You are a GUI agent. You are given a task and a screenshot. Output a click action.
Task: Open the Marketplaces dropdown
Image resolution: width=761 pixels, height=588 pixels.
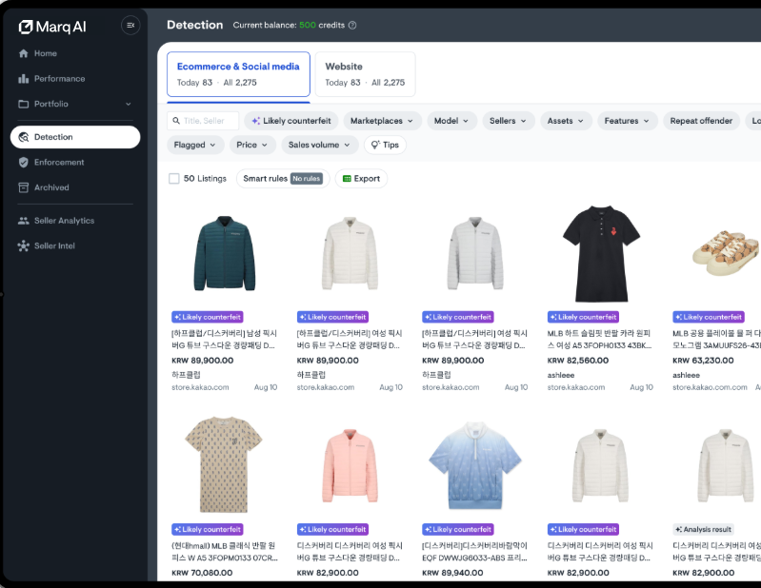382,121
